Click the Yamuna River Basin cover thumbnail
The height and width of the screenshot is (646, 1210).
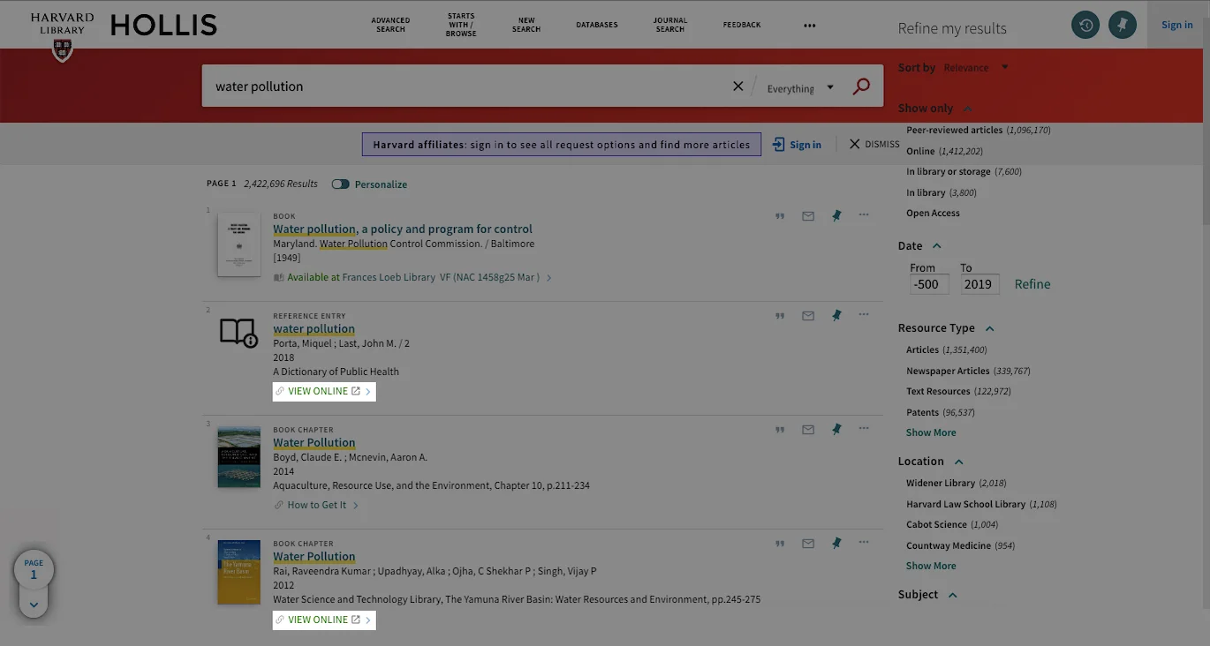pos(239,572)
